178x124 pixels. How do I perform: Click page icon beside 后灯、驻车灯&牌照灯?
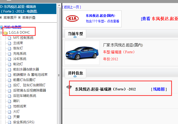click(10, 85)
